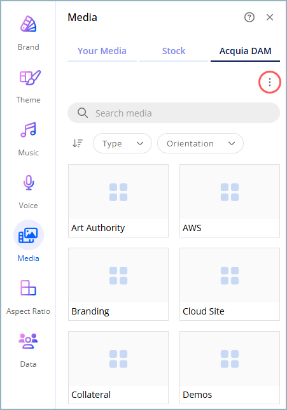
Task: Open the three-dot more options menu
Action: 270,82
